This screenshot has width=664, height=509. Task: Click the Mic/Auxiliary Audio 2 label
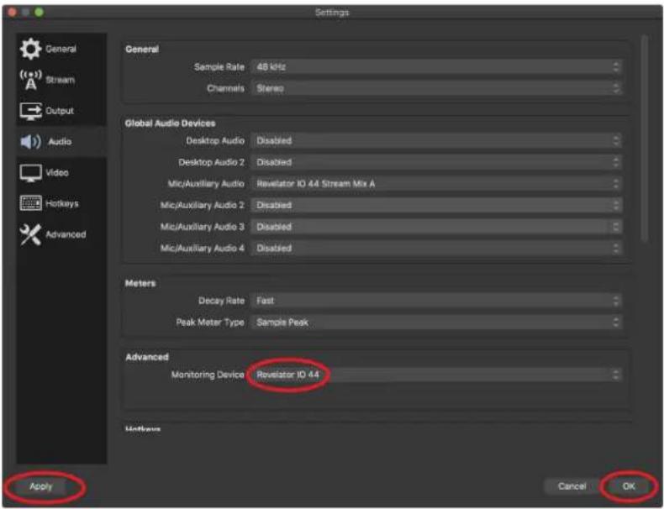tap(202, 205)
